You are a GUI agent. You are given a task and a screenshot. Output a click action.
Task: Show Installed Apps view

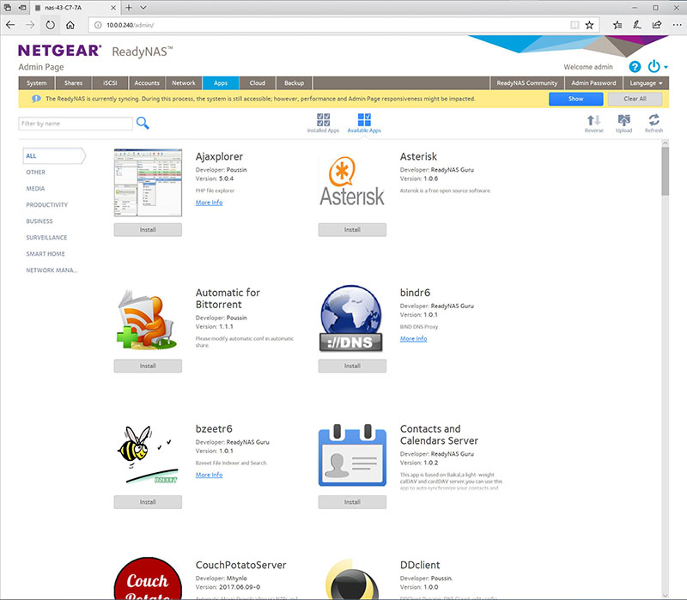(324, 123)
